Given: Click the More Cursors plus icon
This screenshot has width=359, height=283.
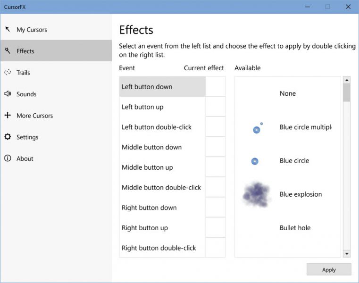Looking at the screenshot, I should (8, 115).
